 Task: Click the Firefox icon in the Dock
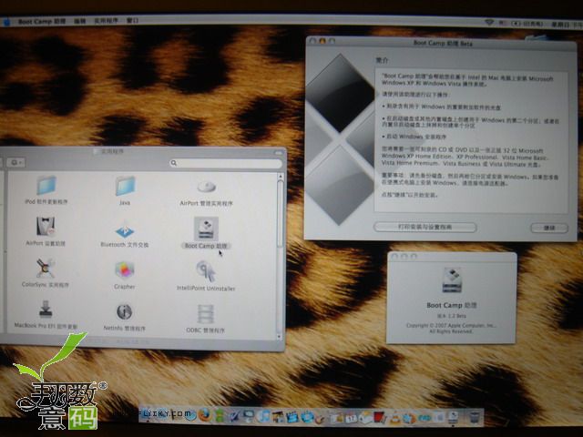coord(205,415)
